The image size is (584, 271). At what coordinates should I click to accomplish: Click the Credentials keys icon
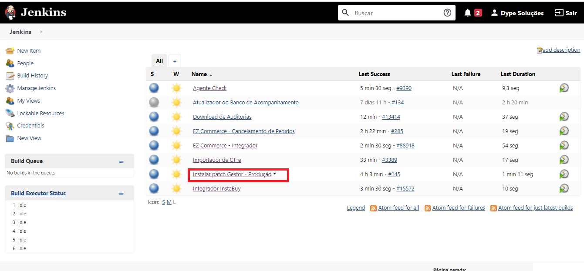10,126
